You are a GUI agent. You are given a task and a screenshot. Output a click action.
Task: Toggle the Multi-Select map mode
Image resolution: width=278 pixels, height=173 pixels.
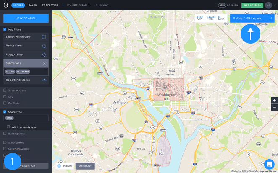(85, 166)
